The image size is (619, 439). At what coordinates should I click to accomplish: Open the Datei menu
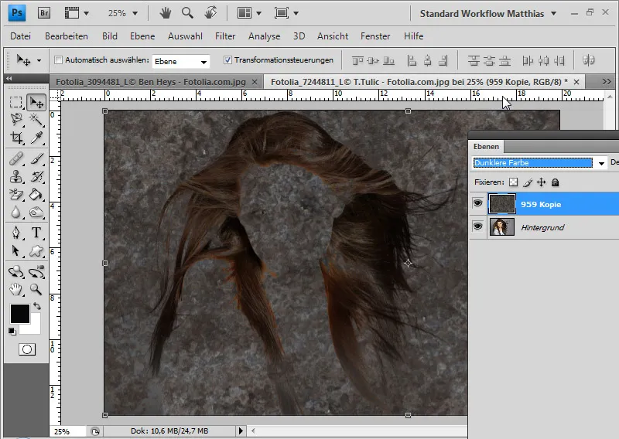click(21, 36)
